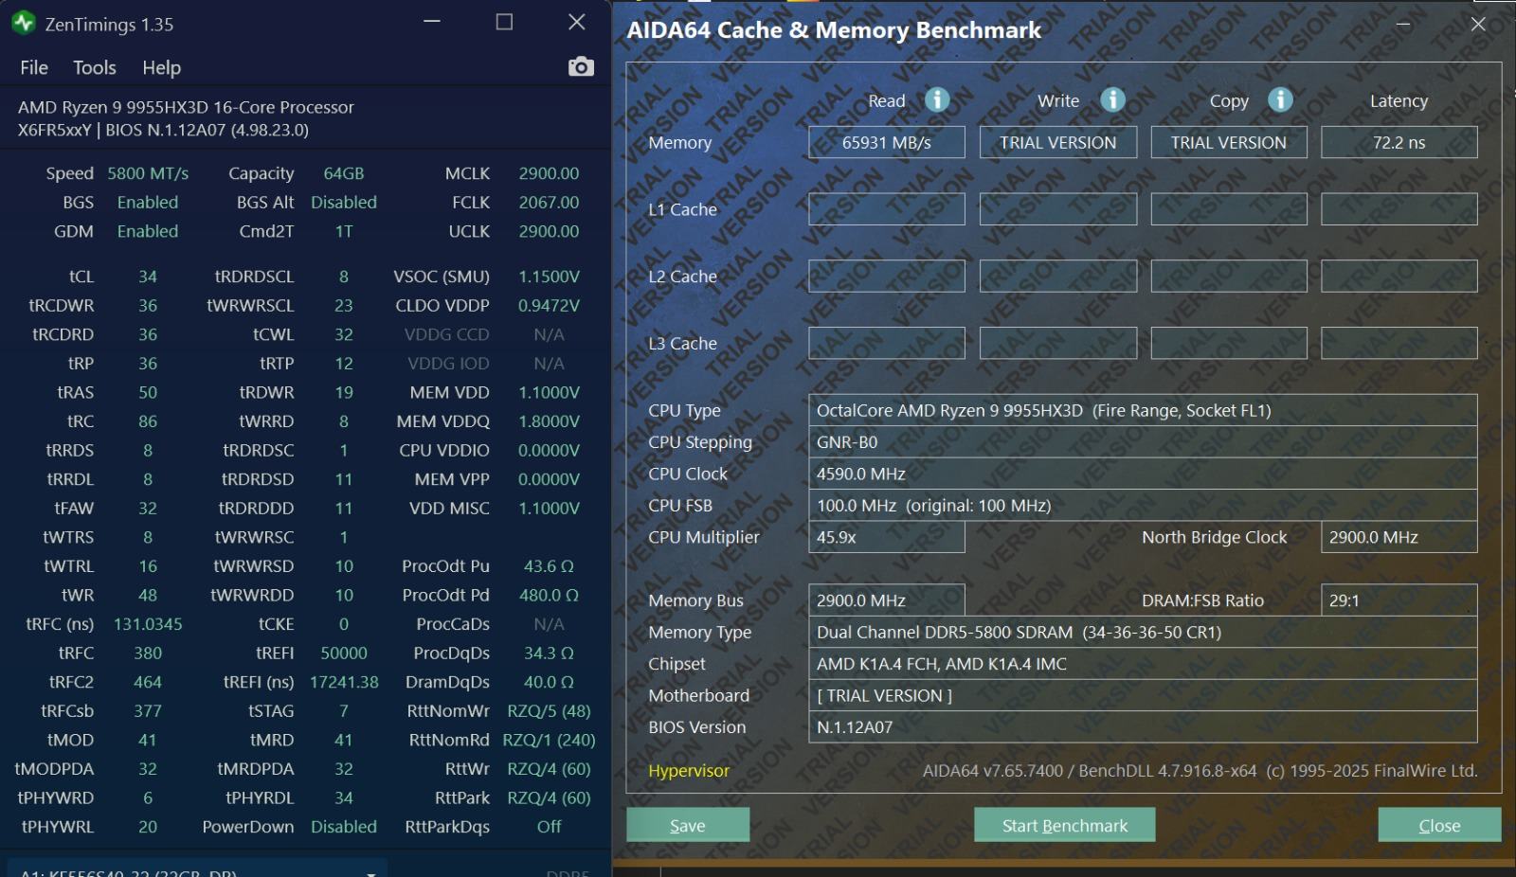Click the Memory Bus 2900.0 MHz field
The width and height of the screenshot is (1516, 877).
click(887, 600)
